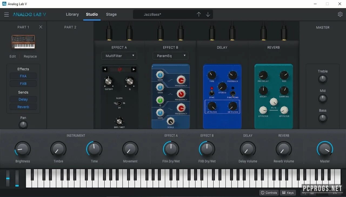
Task: Click the Master Treble knob
Action: 322,79
